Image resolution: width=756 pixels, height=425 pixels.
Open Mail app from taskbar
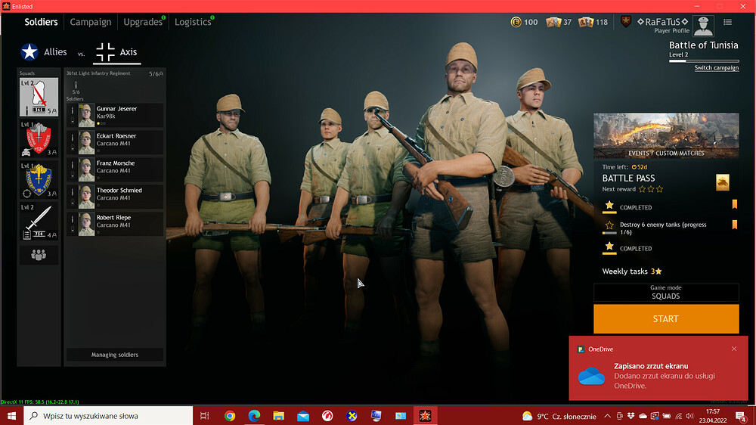pos(303,416)
